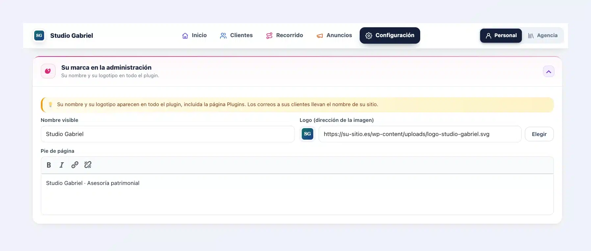This screenshot has height=251, width=591.
Task: Click the Nombre visible input field
Action: click(x=168, y=134)
